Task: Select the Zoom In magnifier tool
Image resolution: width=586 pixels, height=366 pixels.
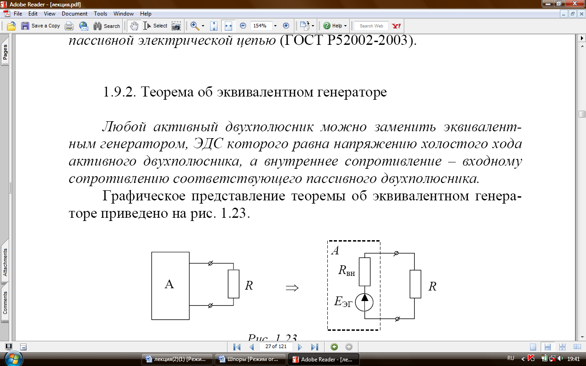Action: (x=195, y=26)
